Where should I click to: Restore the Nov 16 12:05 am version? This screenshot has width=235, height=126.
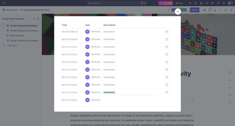(167, 32)
